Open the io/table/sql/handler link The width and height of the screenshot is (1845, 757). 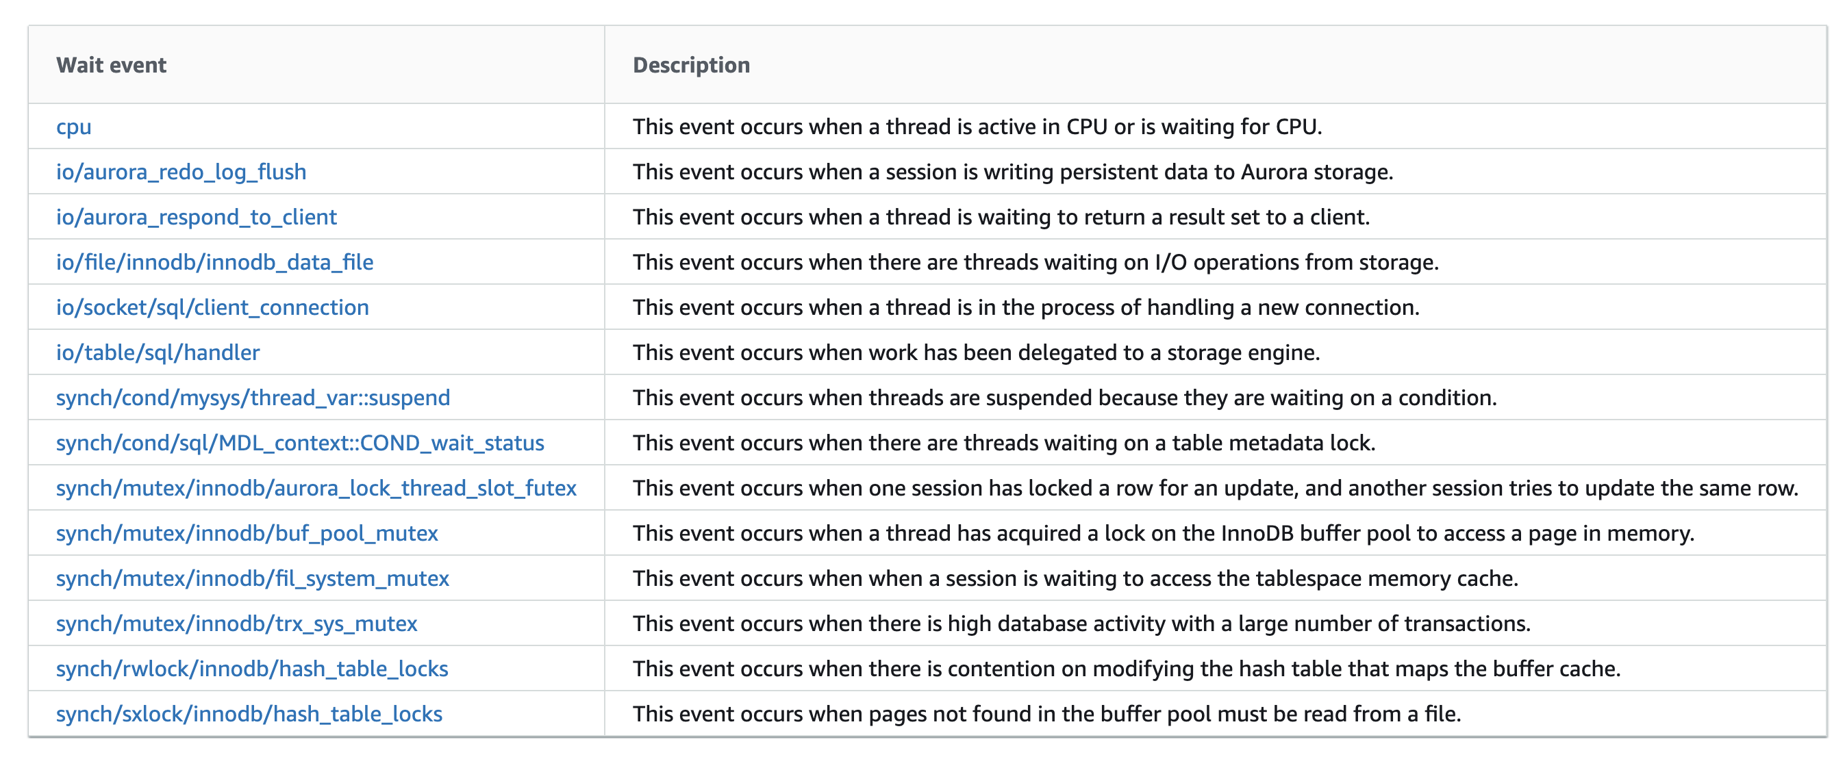coord(158,352)
